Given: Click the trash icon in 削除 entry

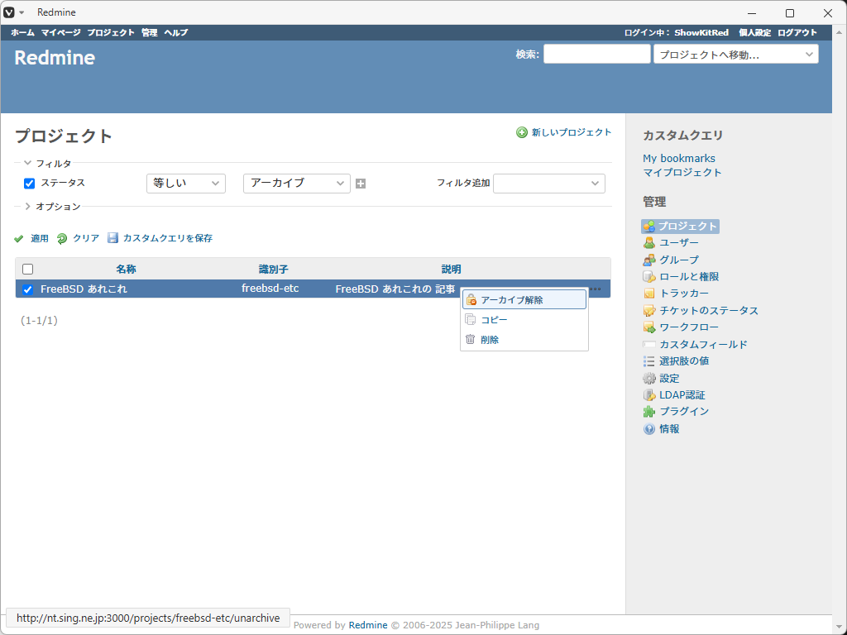Looking at the screenshot, I should pos(471,340).
